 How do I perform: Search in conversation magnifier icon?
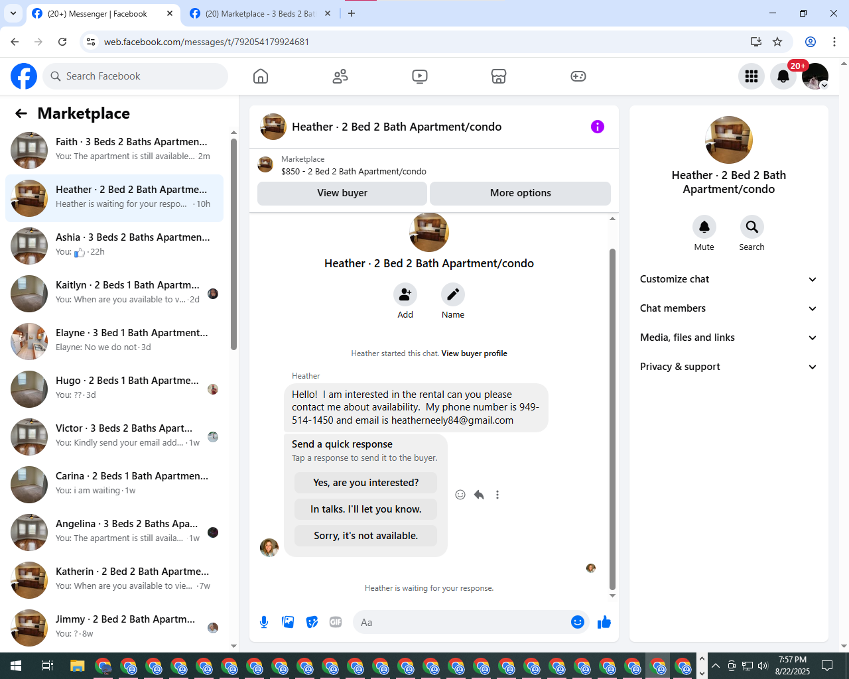point(752,227)
